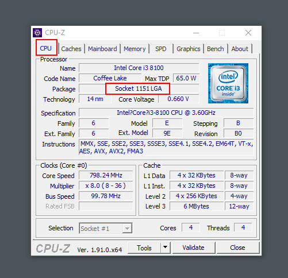
Task: Minimize the CPU-Z window
Action: pyautogui.click(x=196, y=33)
